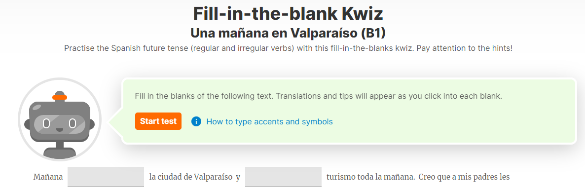Focus the blank before the word turismo
The image size is (585, 189).
pyautogui.click(x=283, y=177)
